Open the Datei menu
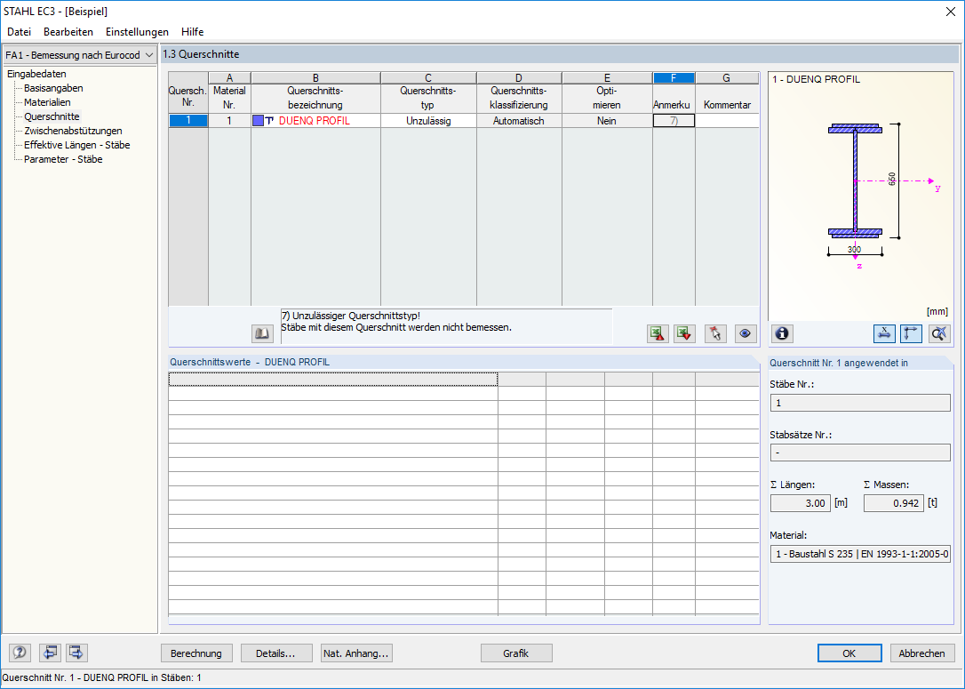Image resolution: width=965 pixels, height=689 pixels. [19, 32]
